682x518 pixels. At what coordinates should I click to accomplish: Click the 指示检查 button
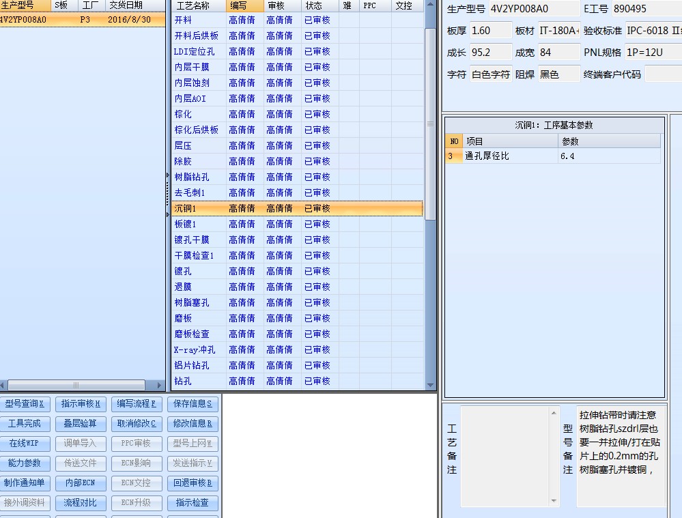click(x=193, y=503)
